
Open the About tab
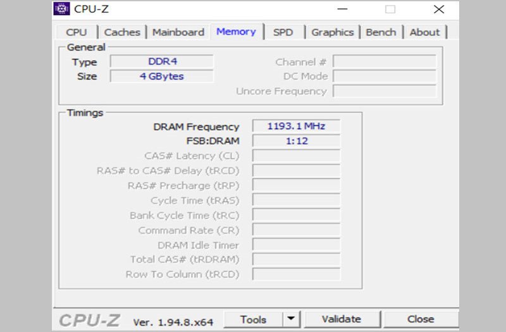(424, 32)
